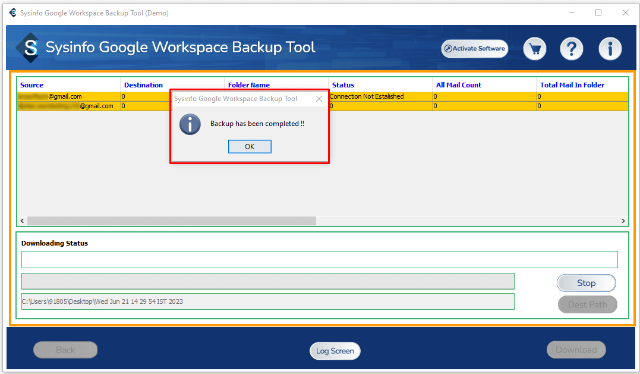Click the Dest Path button
The image size is (640, 374).
click(x=587, y=304)
